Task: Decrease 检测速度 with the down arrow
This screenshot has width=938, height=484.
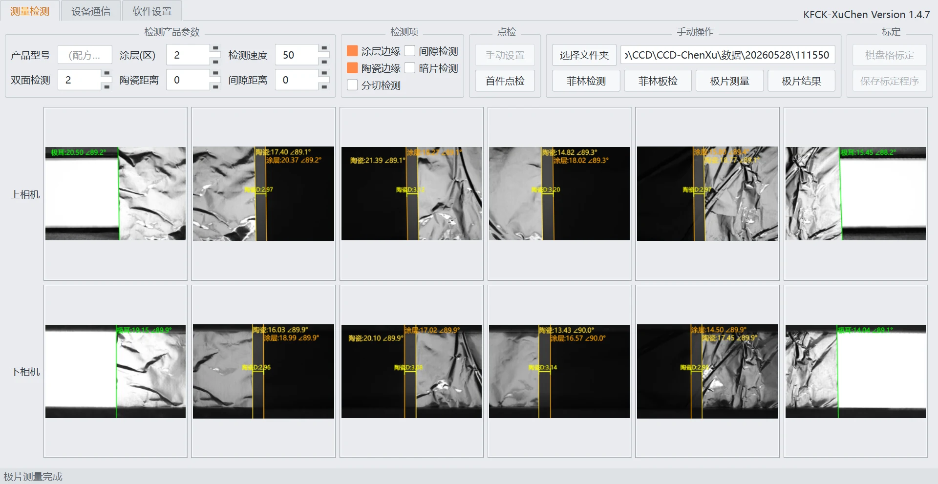Action: click(x=324, y=61)
